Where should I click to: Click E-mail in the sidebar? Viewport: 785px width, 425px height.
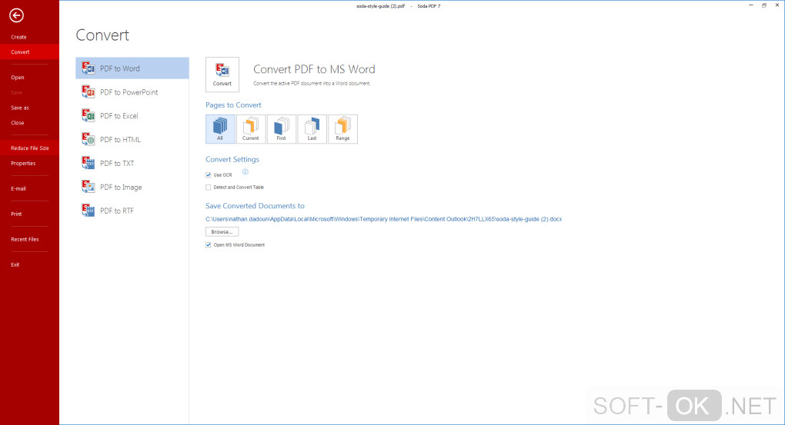coord(18,188)
